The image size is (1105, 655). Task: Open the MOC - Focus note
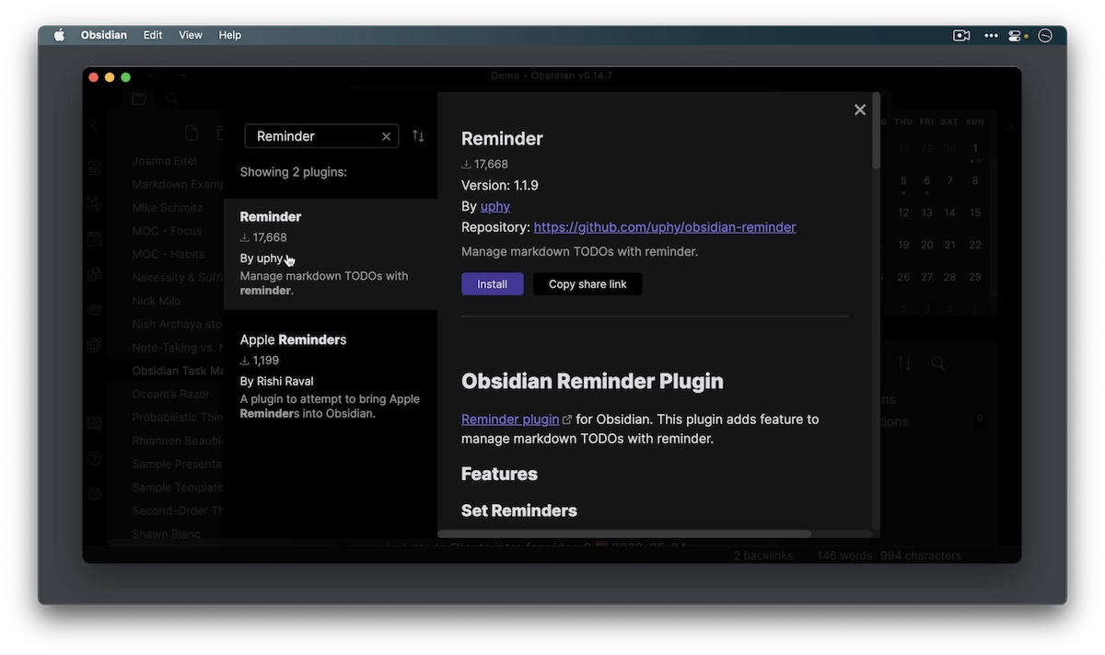click(167, 231)
